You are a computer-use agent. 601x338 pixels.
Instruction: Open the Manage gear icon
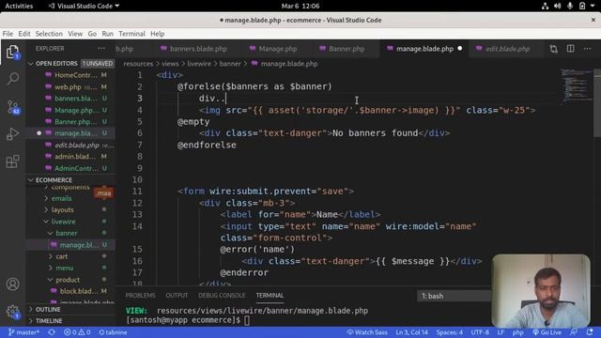tap(12, 311)
